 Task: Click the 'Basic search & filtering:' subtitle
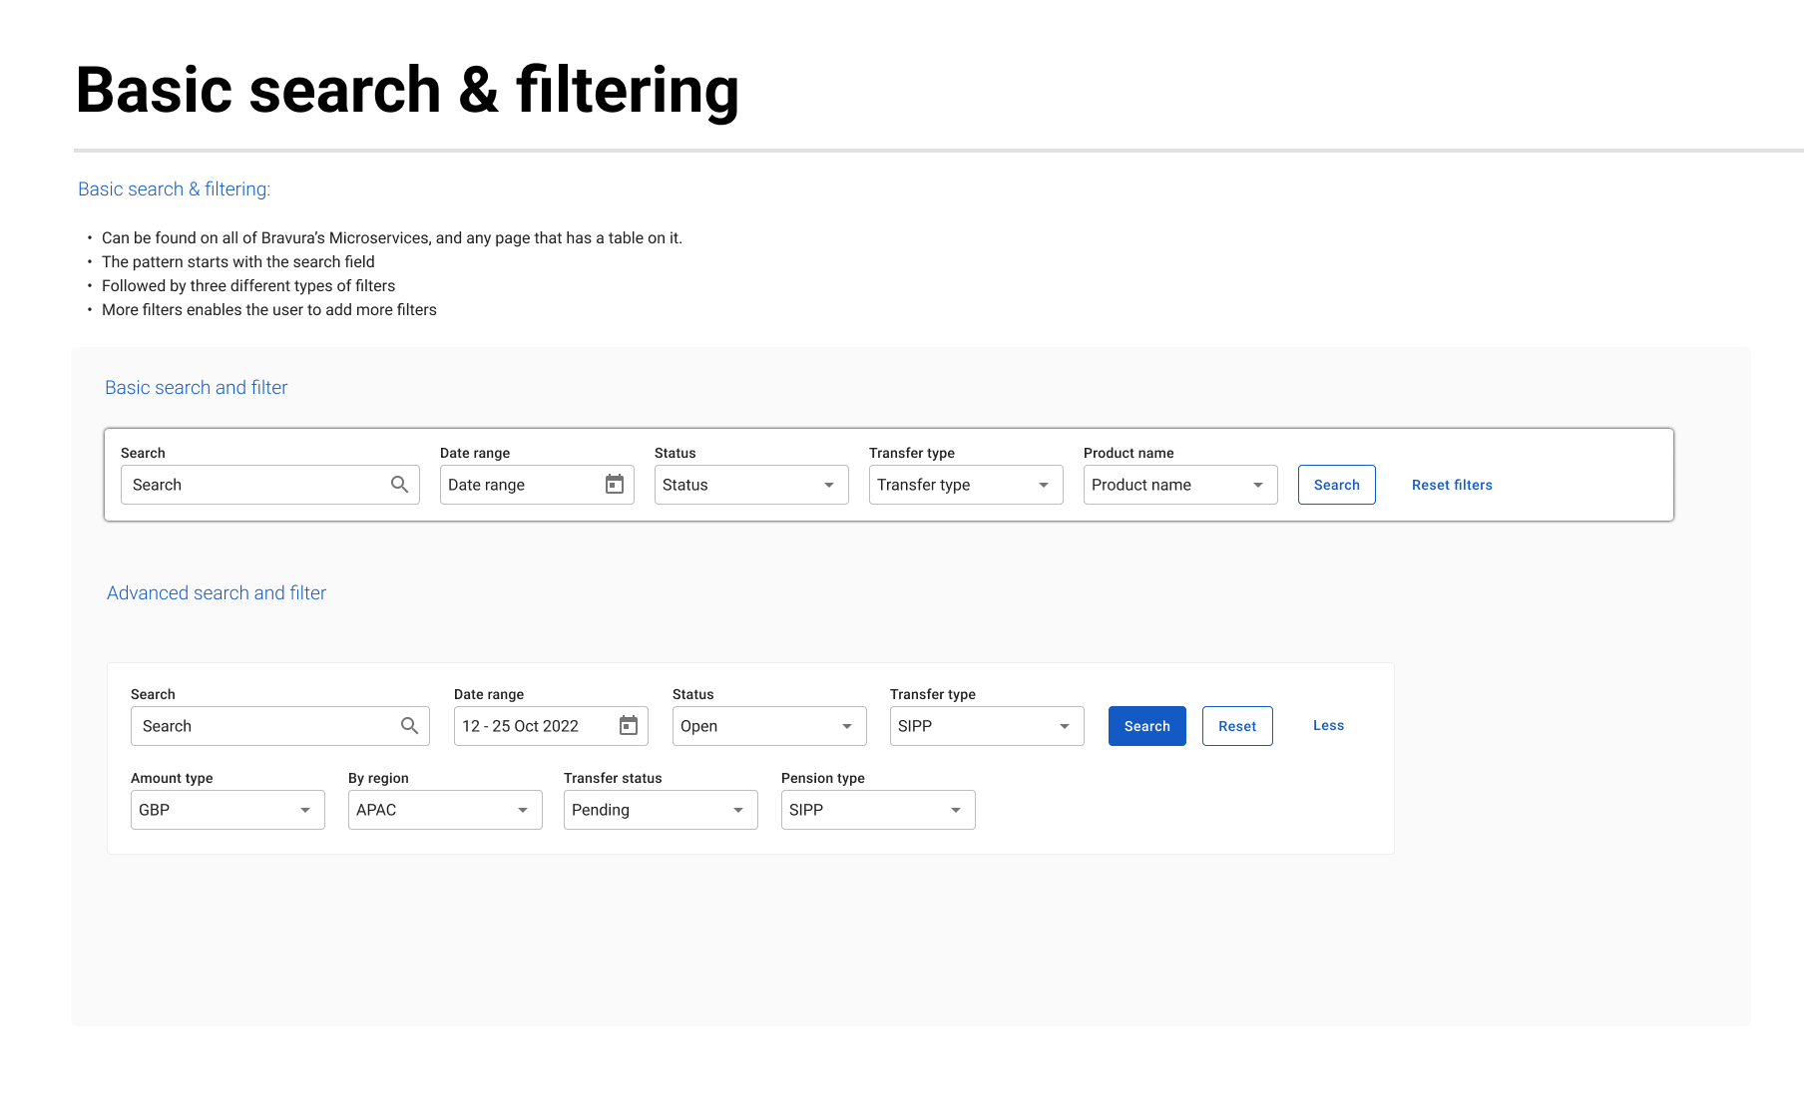pyautogui.click(x=175, y=189)
